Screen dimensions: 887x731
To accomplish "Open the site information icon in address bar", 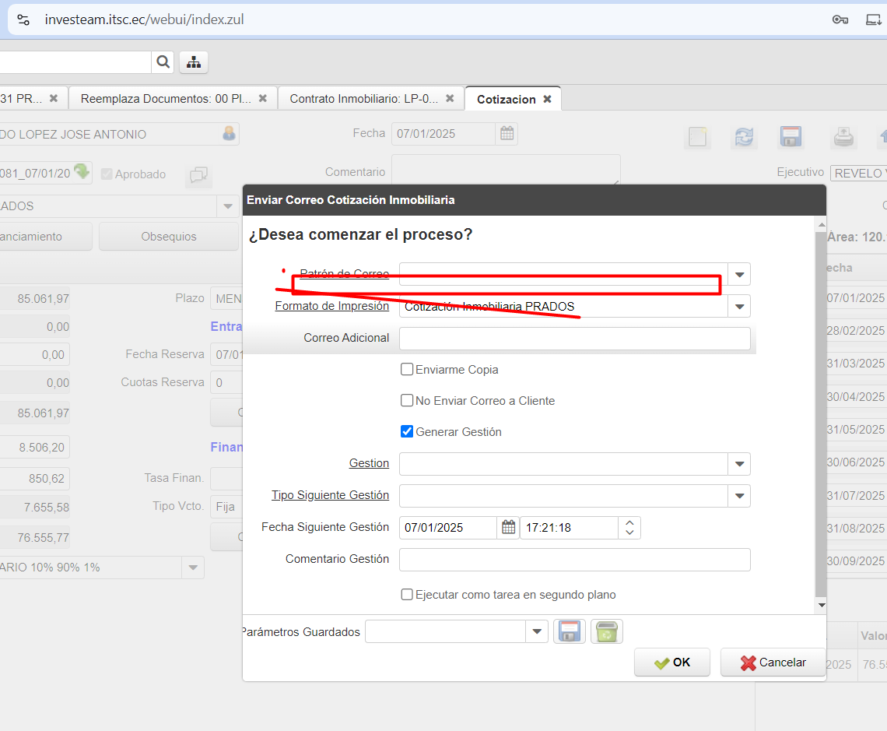I will pyautogui.click(x=24, y=19).
